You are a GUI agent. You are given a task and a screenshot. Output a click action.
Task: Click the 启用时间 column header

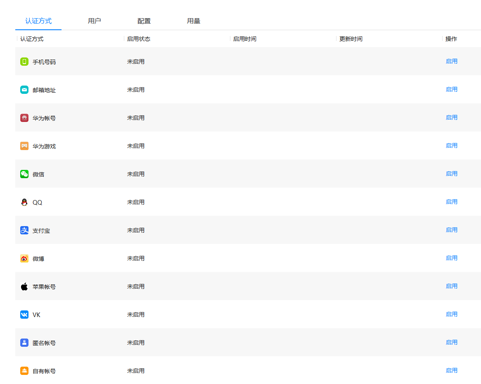(x=244, y=39)
